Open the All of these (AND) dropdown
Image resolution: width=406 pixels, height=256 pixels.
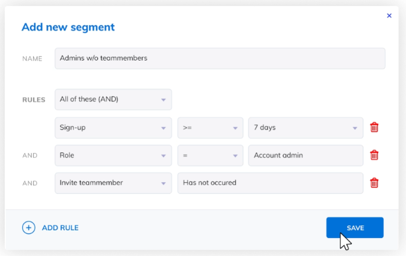[113, 100]
